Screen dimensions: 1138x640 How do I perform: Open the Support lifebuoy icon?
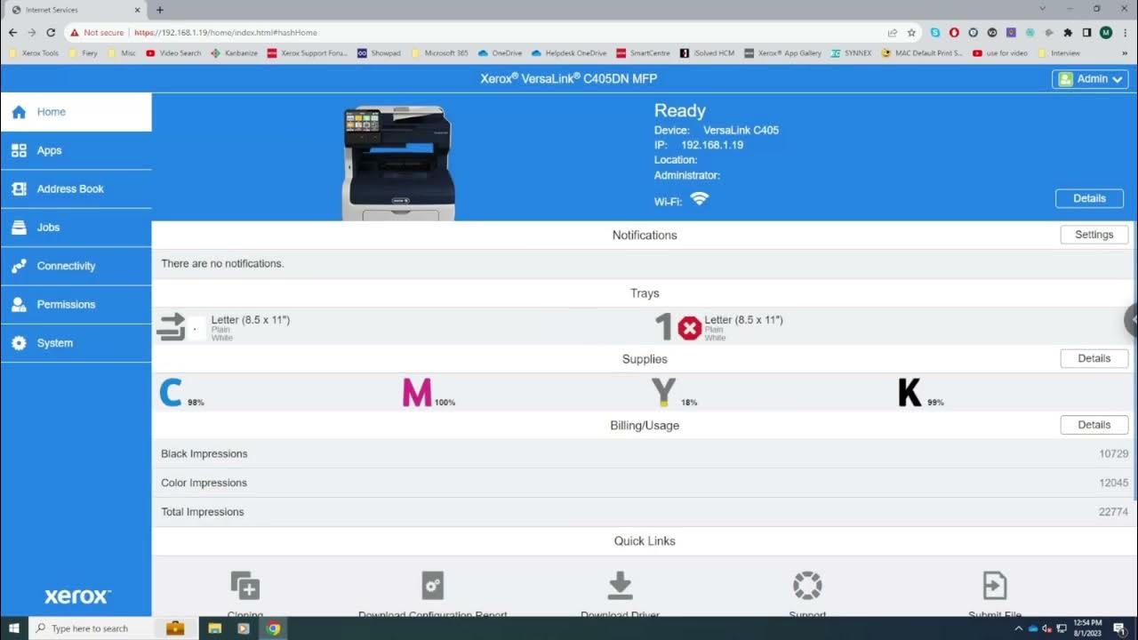(x=807, y=586)
